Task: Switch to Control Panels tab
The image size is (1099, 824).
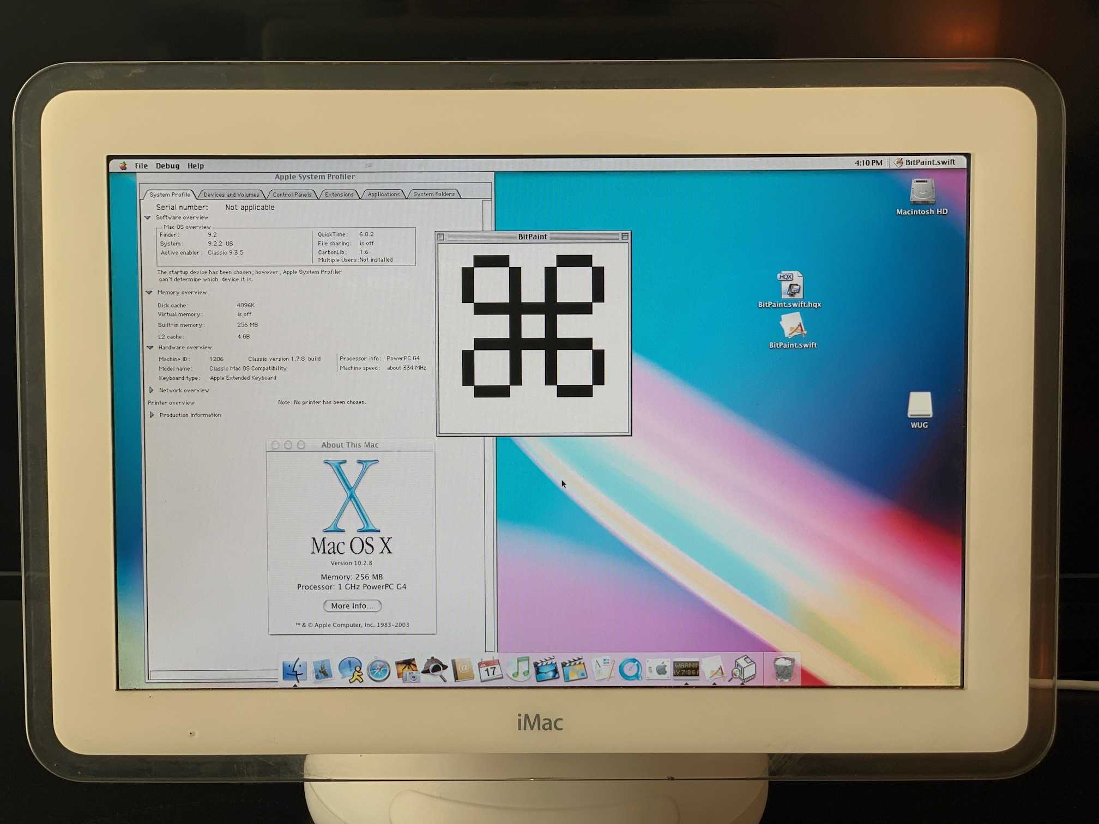Action: (292, 195)
